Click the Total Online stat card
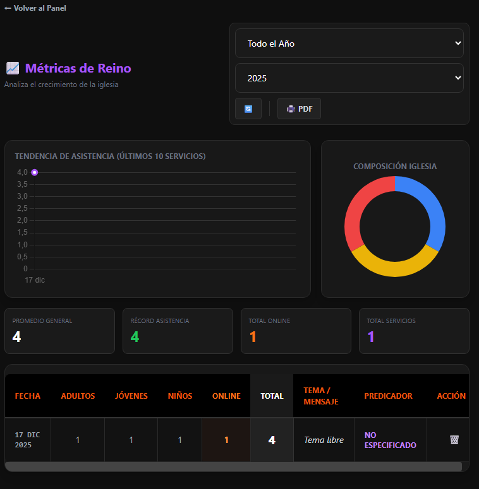The width and height of the screenshot is (479, 489). click(296, 331)
